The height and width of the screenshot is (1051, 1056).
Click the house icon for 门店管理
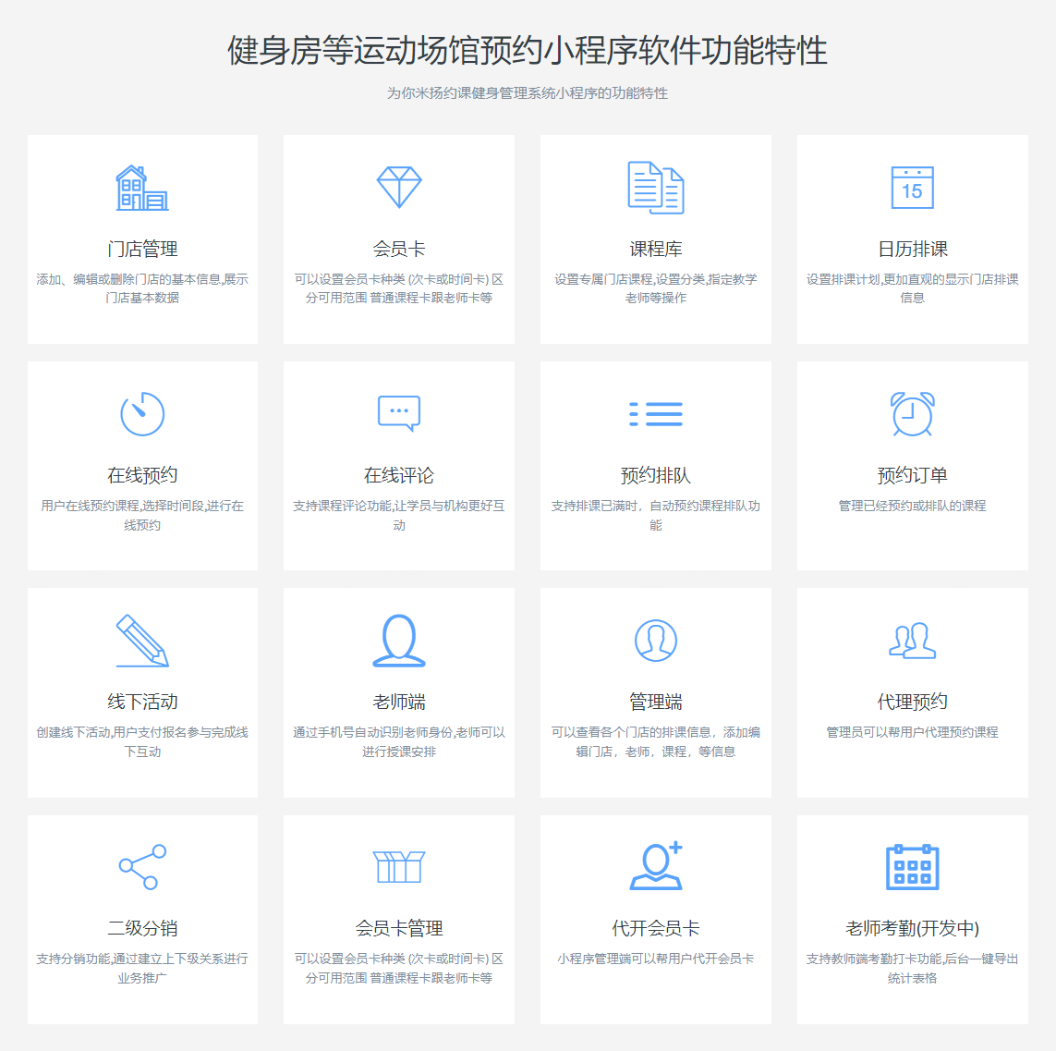tap(142, 188)
